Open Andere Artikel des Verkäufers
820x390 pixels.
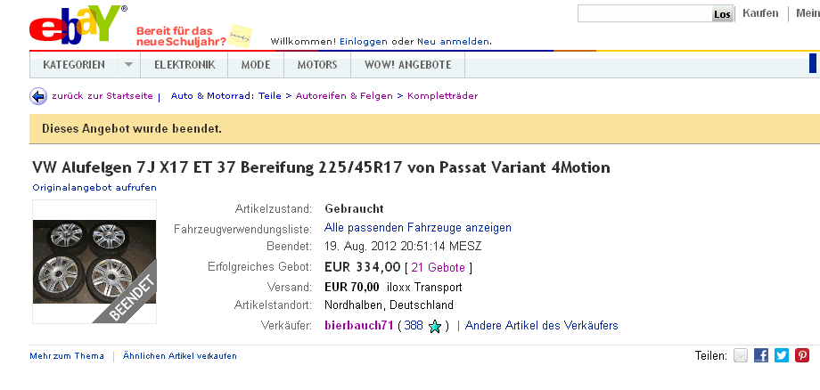[x=541, y=325]
